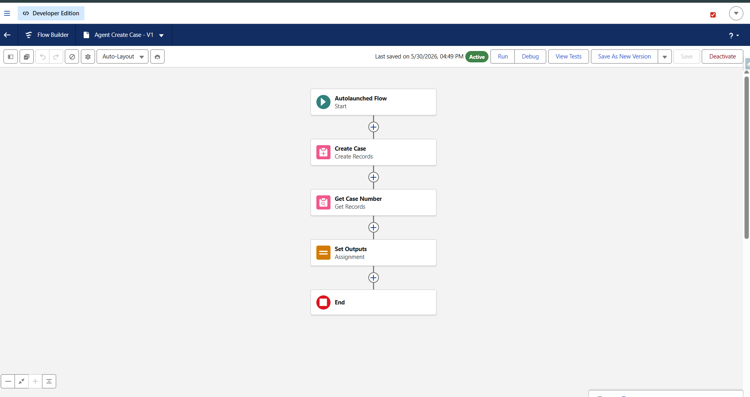Click the Redo arrow
This screenshot has height=397, width=750.
click(56, 56)
